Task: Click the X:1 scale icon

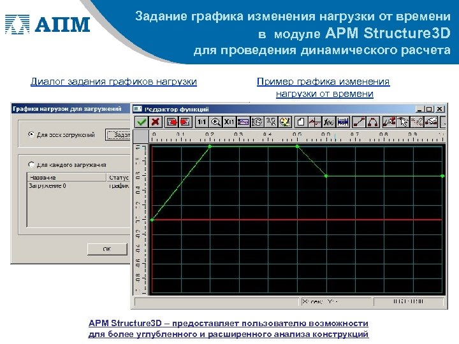Action: coord(229,122)
